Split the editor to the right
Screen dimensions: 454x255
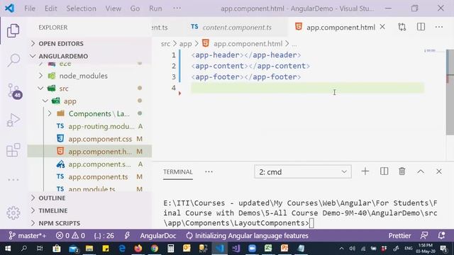[421, 27]
